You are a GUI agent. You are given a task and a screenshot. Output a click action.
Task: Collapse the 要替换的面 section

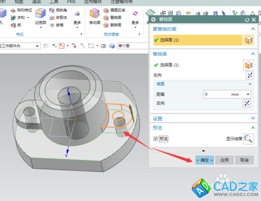253,29
